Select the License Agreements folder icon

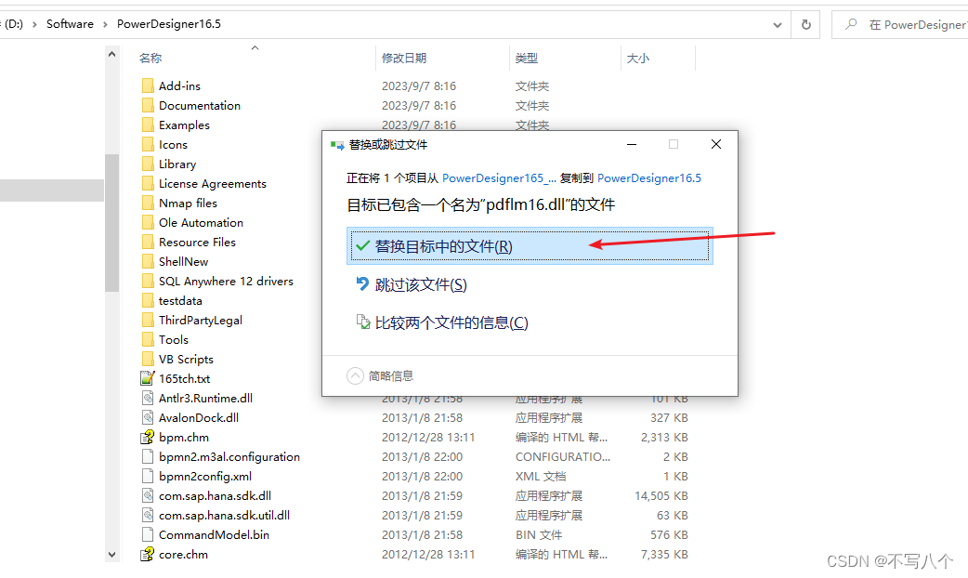point(148,183)
